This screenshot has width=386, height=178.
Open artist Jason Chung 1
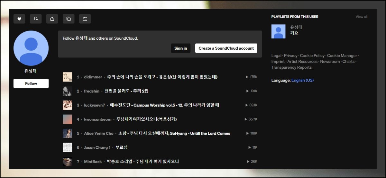click(97, 147)
